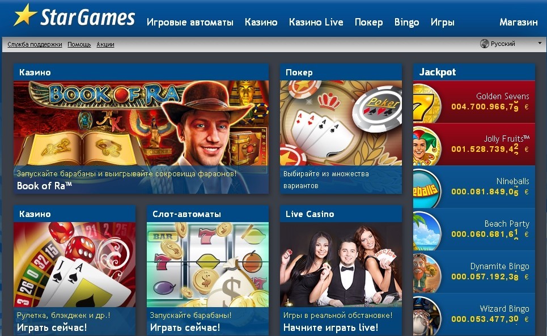Click the Dynamite Bingo character icon
This screenshot has height=336, width=547.
(427, 273)
